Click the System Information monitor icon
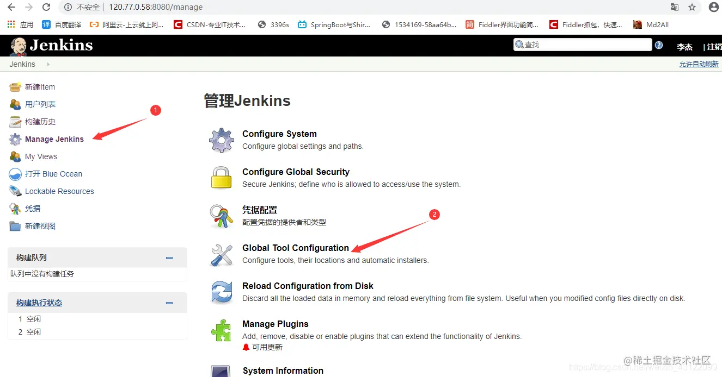This screenshot has width=722, height=377. [222, 370]
